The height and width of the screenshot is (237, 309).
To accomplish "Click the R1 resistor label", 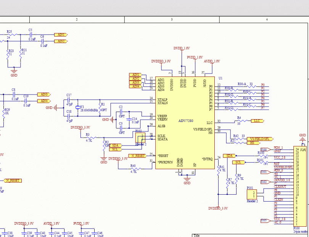I will click(x=103, y=104).
